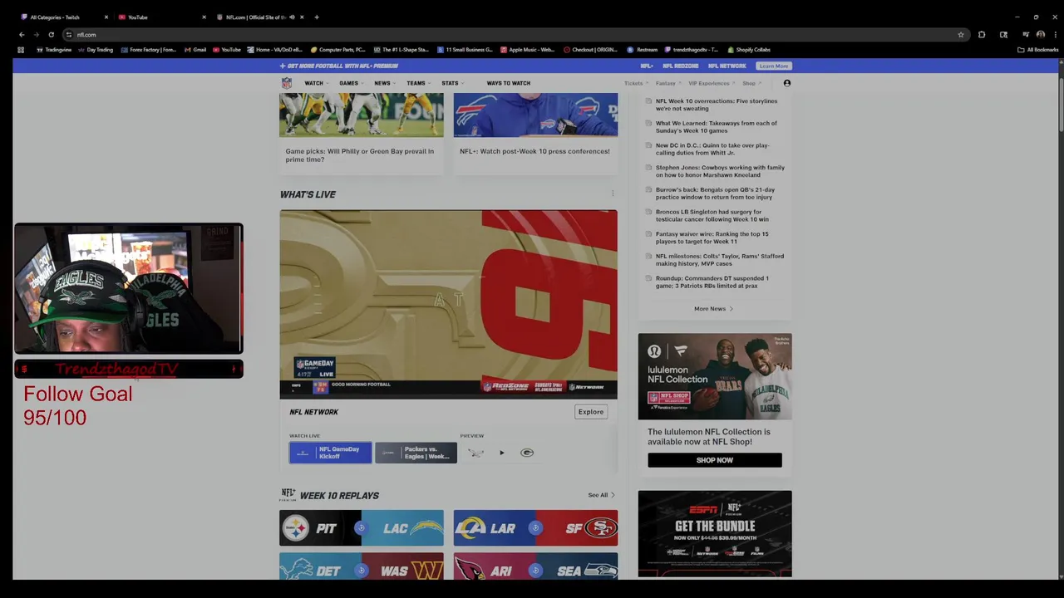Expand the STATS menu
Image resolution: width=1064 pixels, height=598 pixels.
click(452, 83)
